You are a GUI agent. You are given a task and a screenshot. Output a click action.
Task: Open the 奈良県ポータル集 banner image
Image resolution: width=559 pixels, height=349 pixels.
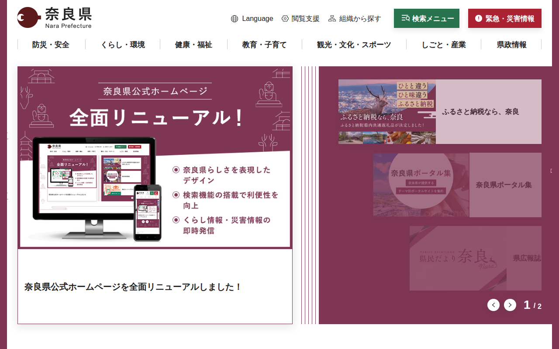(x=421, y=185)
